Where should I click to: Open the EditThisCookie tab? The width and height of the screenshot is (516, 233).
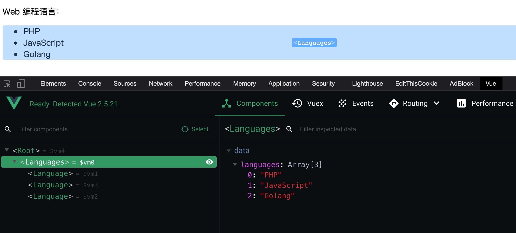point(416,84)
